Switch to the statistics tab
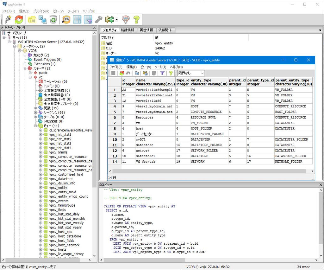324x270 pixels. (128, 30)
